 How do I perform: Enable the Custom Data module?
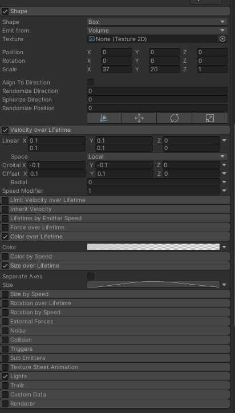(5, 395)
